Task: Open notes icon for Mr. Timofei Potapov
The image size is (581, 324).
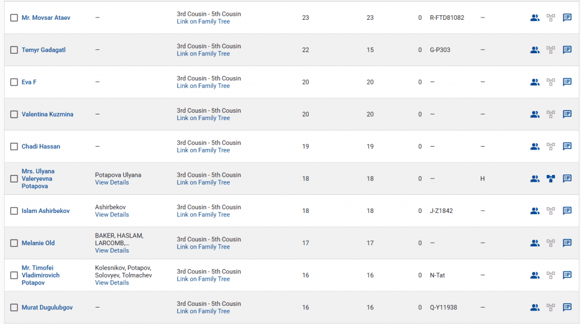Action: click(x=567, y=275)
